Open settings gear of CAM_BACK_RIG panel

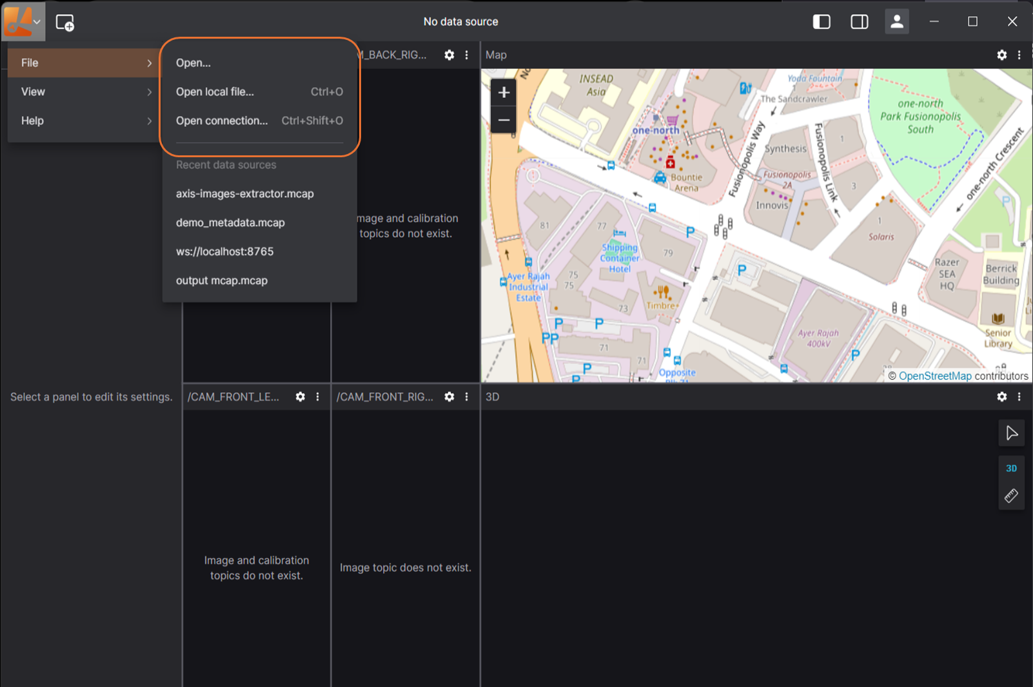pos(449,55)
